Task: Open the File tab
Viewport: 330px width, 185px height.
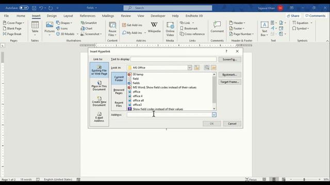Action: coord(6,16)
